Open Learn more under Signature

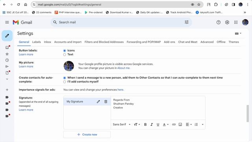[x=26, y=110]
